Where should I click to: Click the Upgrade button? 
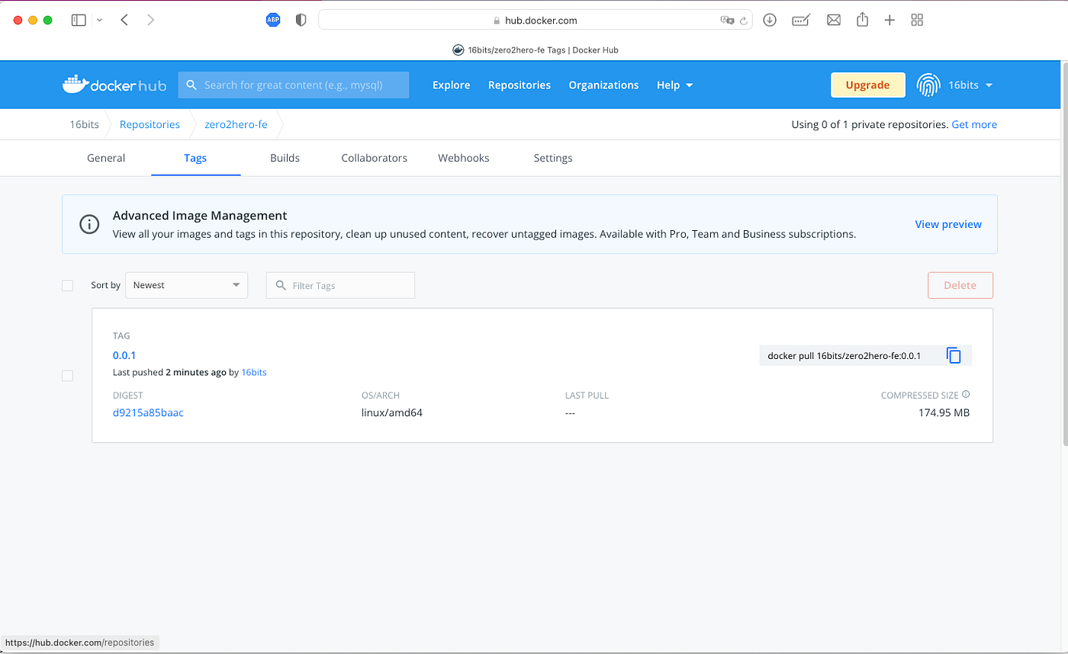tap(867, 85)
